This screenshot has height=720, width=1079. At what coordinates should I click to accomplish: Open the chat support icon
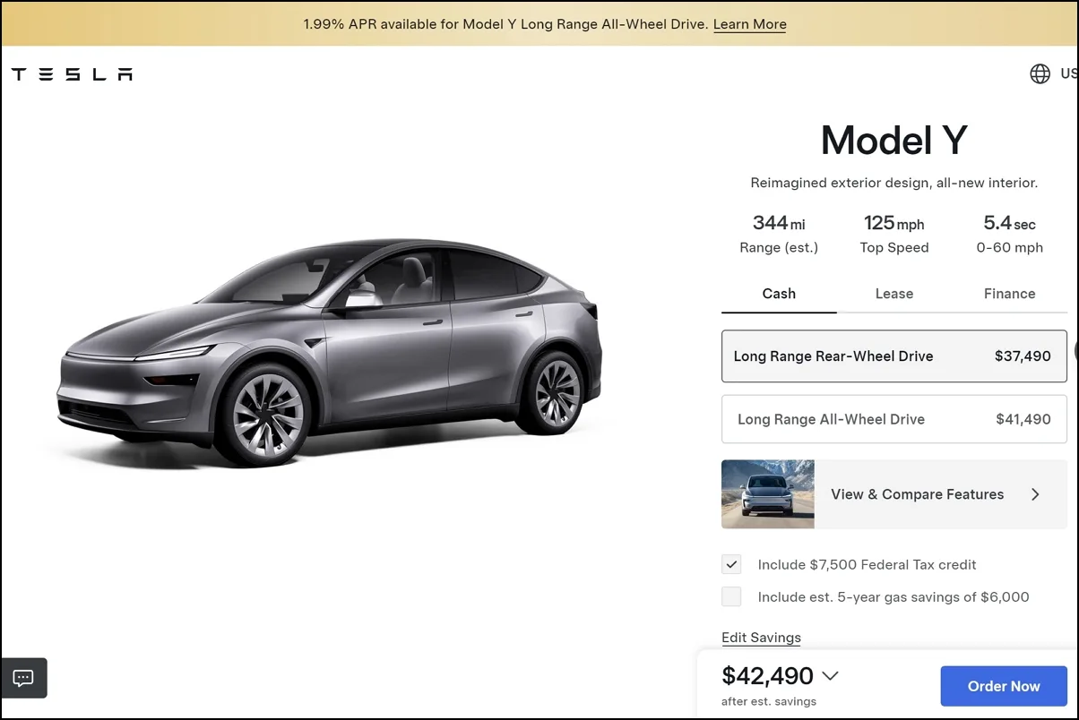click(24, 678)
